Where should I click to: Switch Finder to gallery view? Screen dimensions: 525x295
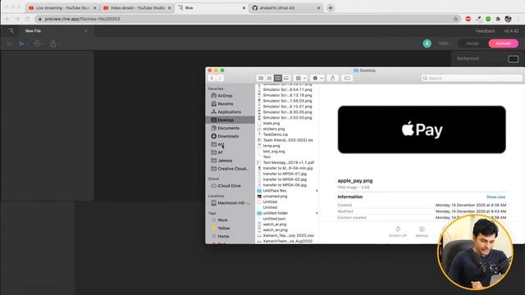coord(286,79)
